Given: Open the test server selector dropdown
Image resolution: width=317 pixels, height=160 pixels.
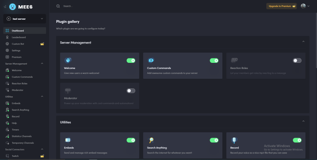Looking at the screenshot, I should coord(25,18).
